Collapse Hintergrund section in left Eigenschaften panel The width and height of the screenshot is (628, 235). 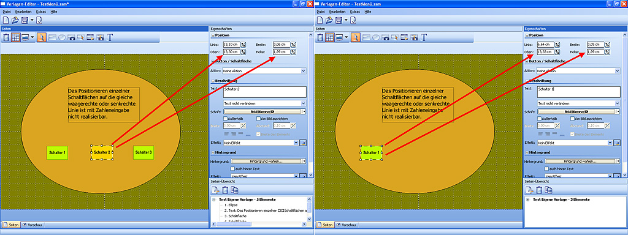tap(212, 152)
